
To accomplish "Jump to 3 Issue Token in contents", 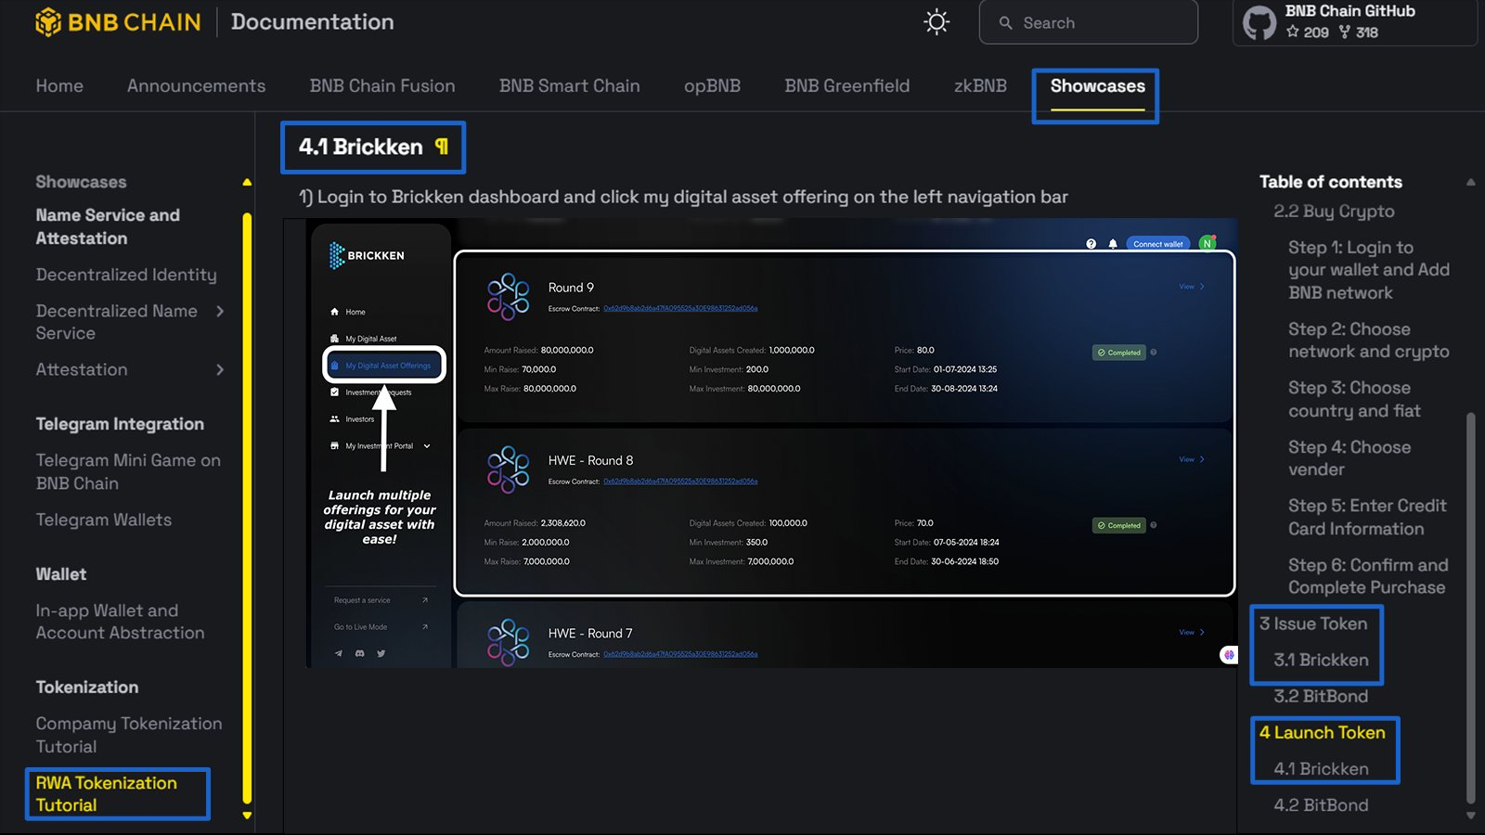I will [x=1313, y=624].
